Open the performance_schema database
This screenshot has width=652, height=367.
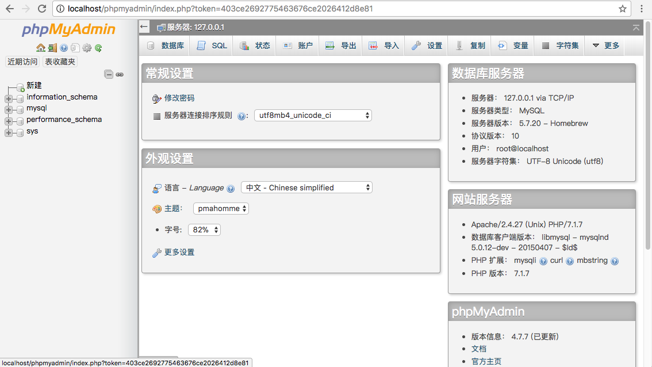[64, 120]
